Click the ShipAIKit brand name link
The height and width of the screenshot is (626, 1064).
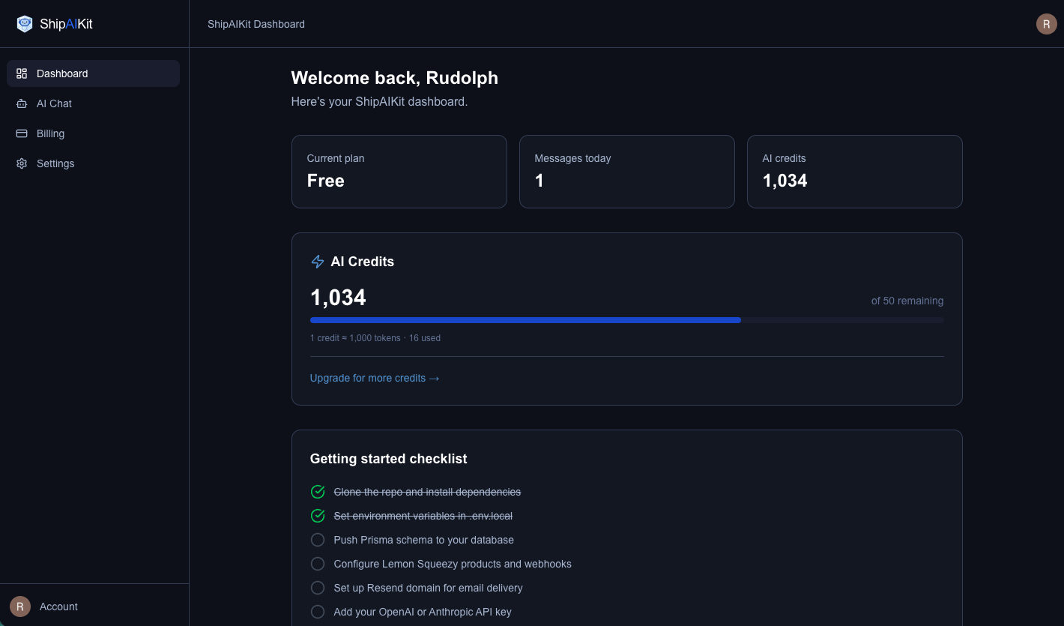66,24
